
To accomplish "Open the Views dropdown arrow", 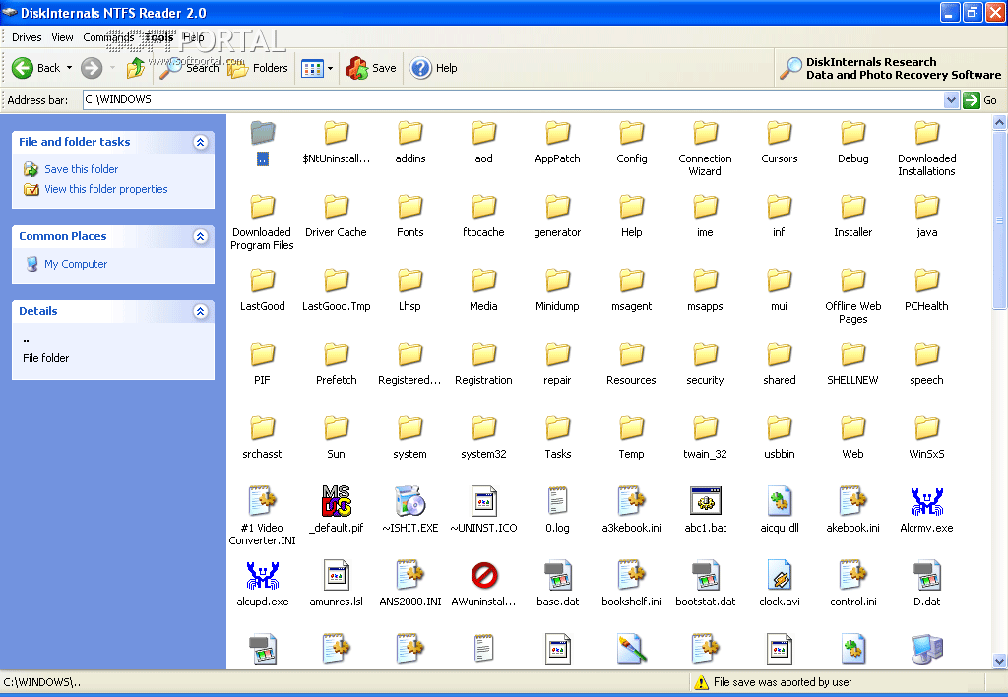I will point(330,68).
